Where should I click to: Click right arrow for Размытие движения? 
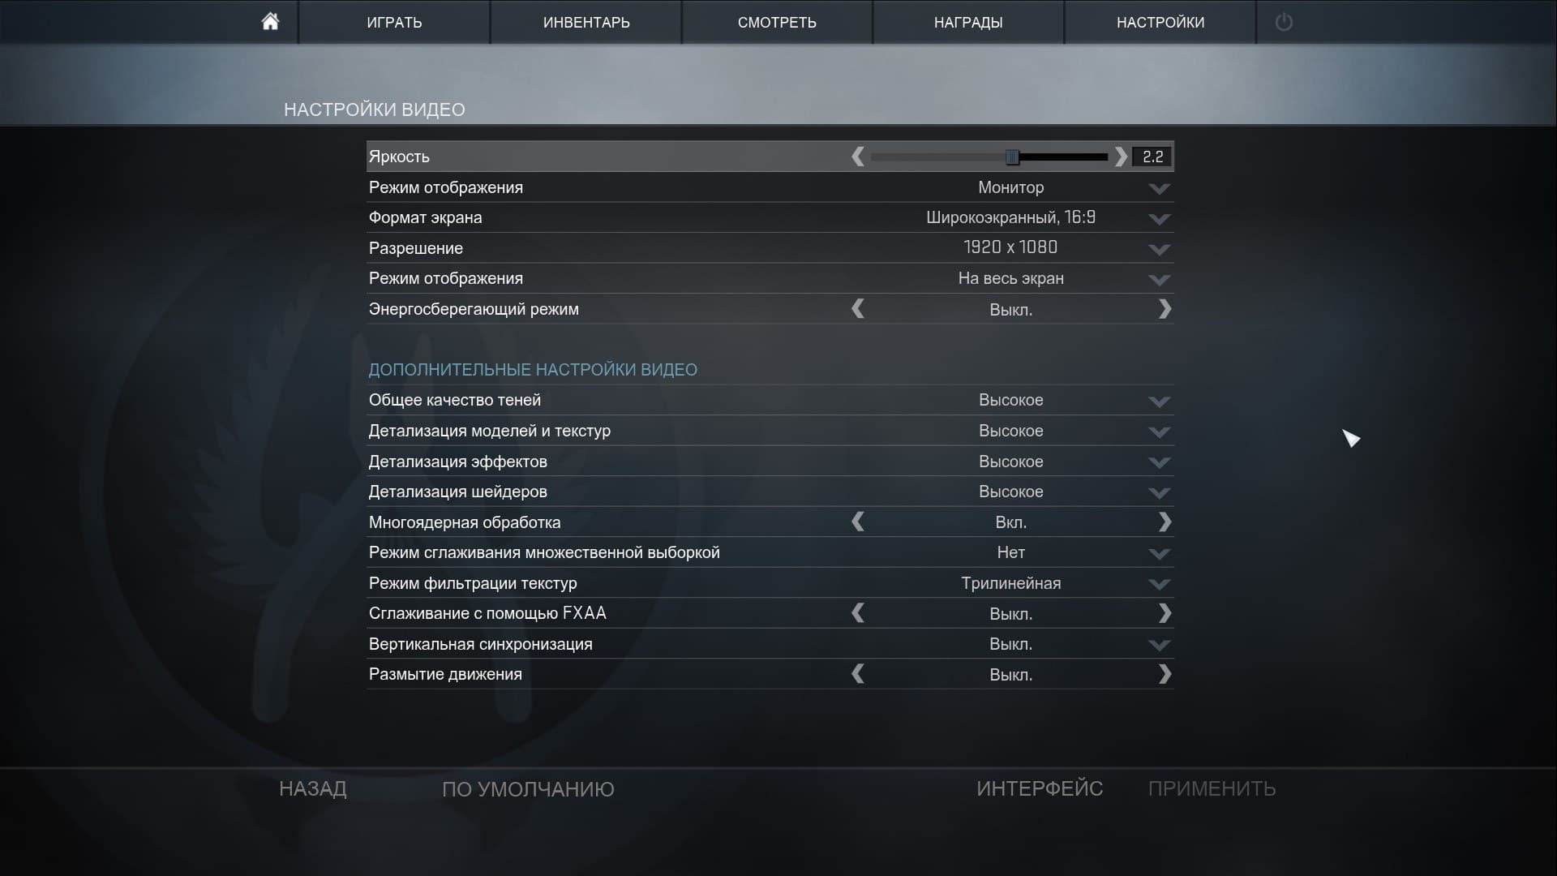[1165, 674]
